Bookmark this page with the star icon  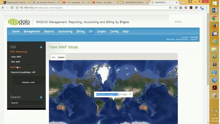(170, 8)
